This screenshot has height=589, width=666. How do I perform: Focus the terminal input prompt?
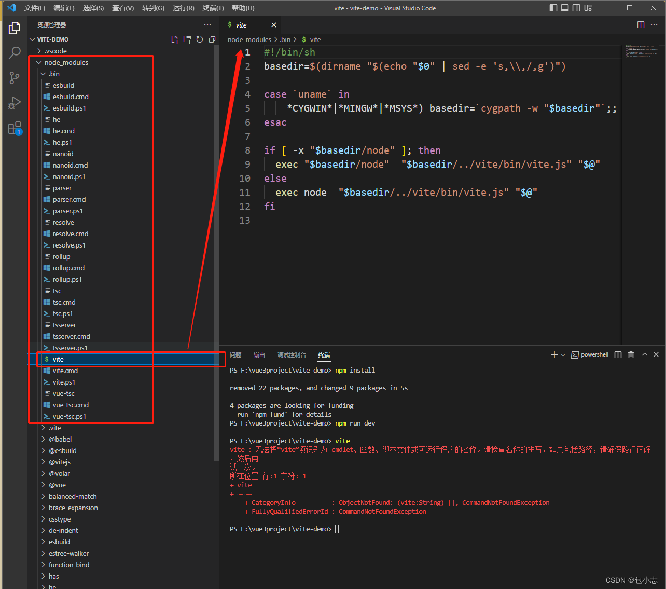coord(337,529)
